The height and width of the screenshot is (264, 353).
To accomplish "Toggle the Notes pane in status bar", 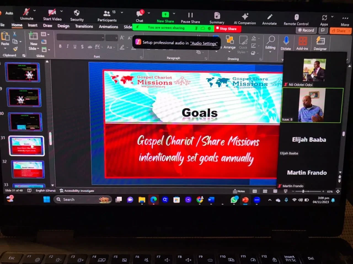I will tap(239, 191).
